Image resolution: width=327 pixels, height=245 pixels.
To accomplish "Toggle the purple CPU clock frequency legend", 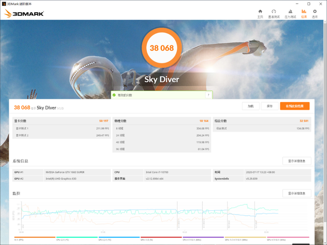I will [x=202, y=238].
